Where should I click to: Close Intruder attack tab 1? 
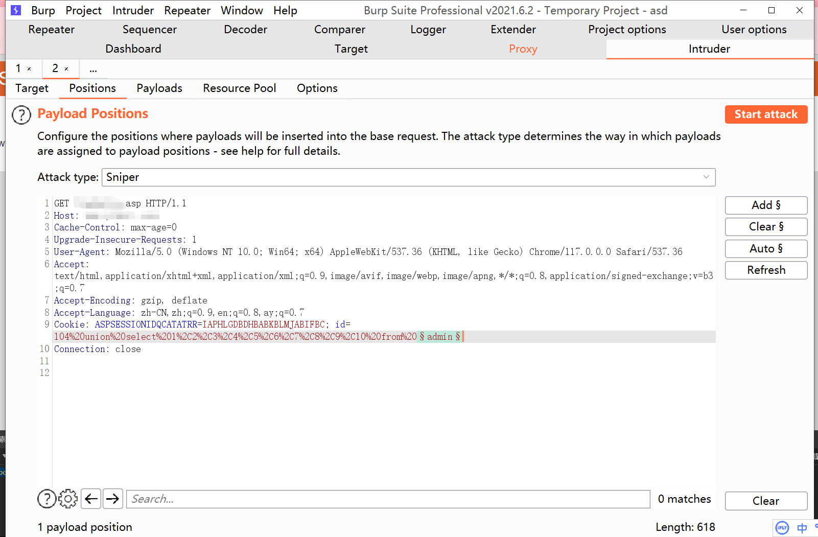coord(29,69)
